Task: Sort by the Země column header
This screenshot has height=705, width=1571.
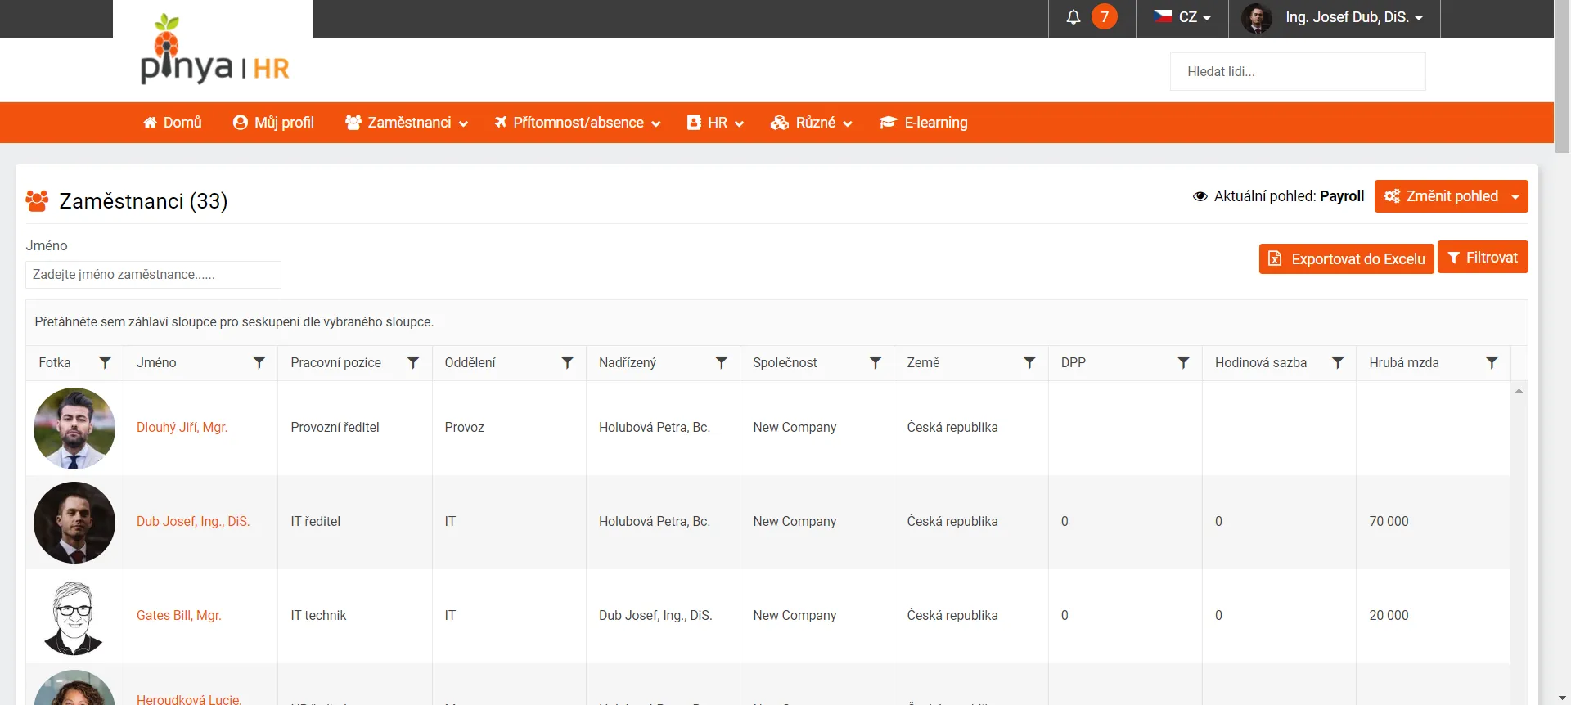Action: 923,363
